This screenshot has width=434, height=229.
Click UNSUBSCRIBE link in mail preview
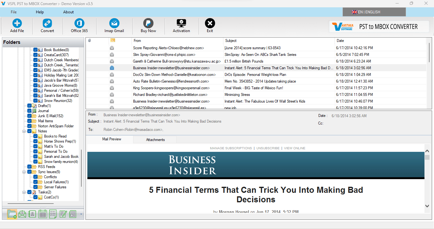click(268, 148)
